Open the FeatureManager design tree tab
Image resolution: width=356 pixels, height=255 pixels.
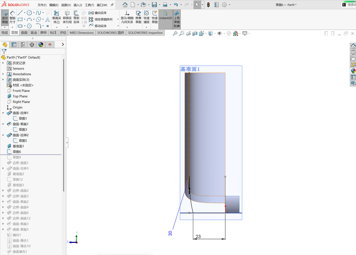click(5, 45)
